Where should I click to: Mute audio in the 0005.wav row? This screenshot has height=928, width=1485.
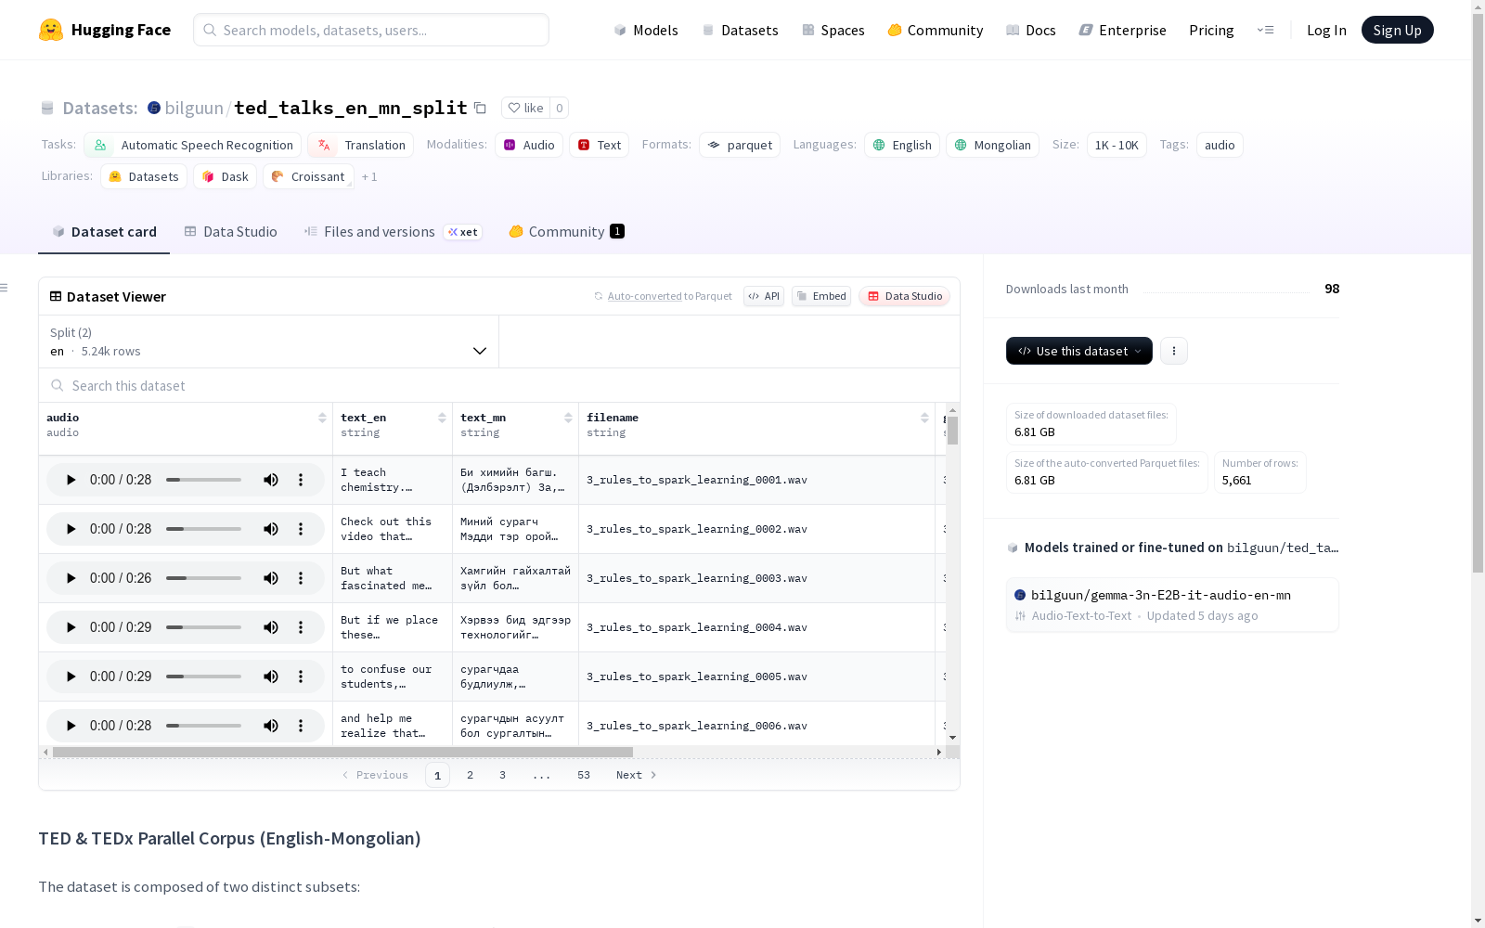coord(271,677)
